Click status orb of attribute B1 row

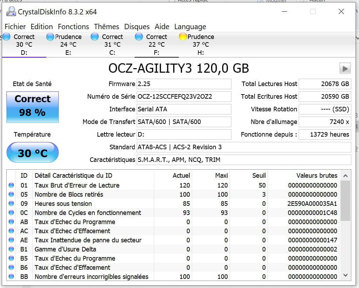tap(11, 249)
